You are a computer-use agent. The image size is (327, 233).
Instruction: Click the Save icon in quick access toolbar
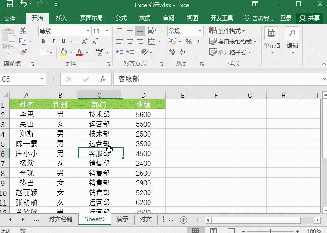click(9, 4)
